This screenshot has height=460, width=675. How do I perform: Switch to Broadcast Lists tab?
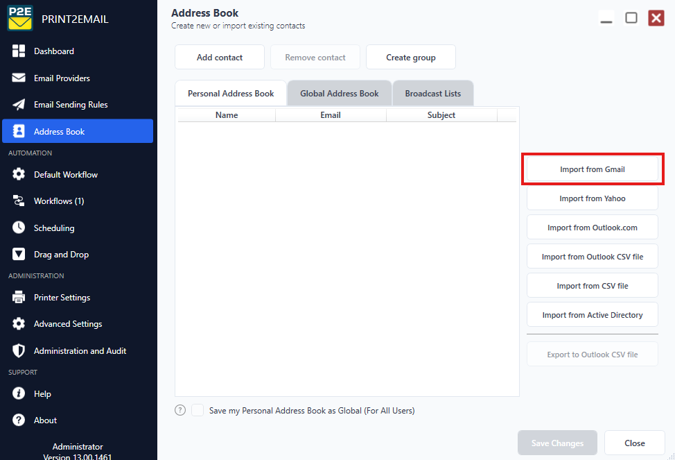(x=432, y=93)
